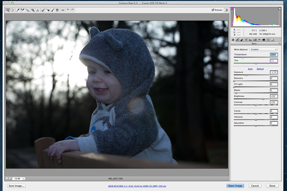The height and width of the screenshot is (191, 287).
Task: Rotate image 90° counter-clockwise
Action: 67,10
